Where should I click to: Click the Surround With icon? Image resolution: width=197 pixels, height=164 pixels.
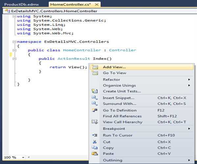95,104
